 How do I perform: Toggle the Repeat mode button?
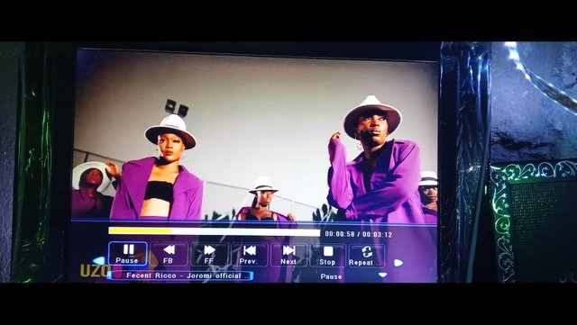[x=366, y=256]
